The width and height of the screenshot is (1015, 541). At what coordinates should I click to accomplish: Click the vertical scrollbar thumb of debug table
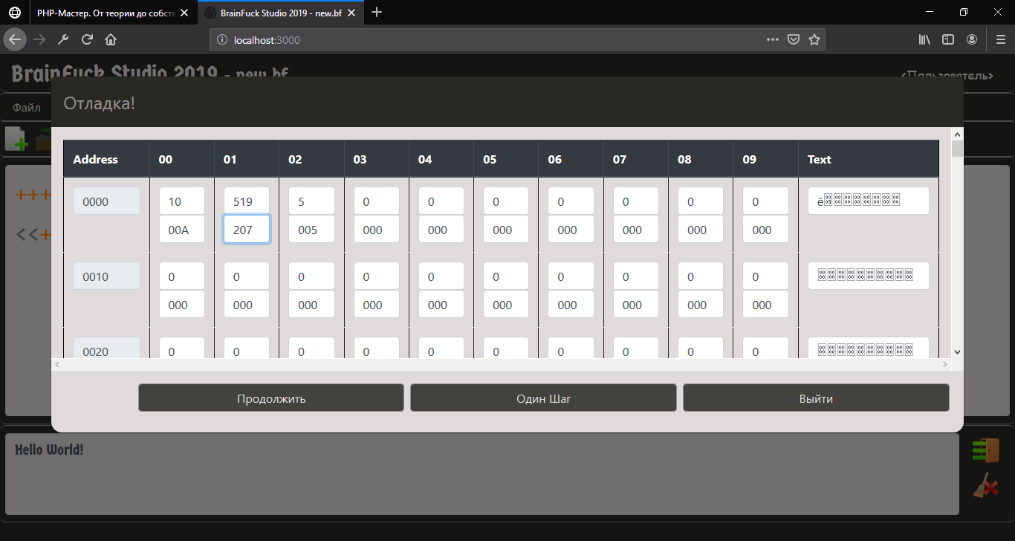coord(957,149)
